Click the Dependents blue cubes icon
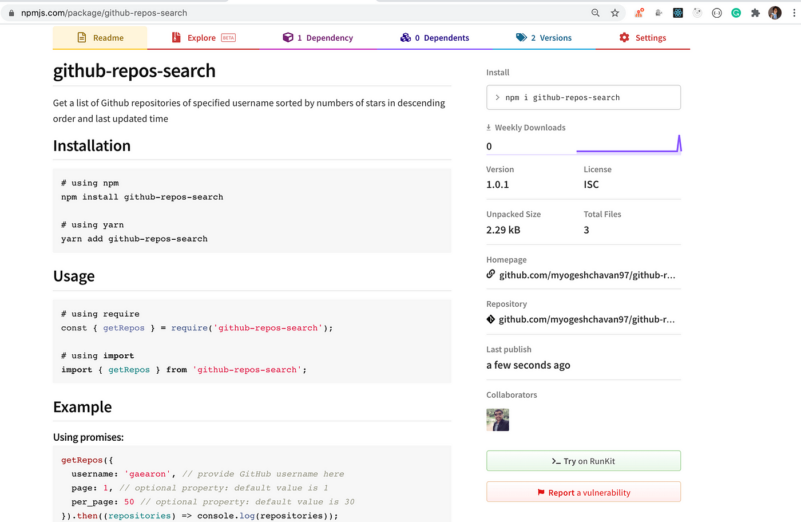 click(406, 38)
